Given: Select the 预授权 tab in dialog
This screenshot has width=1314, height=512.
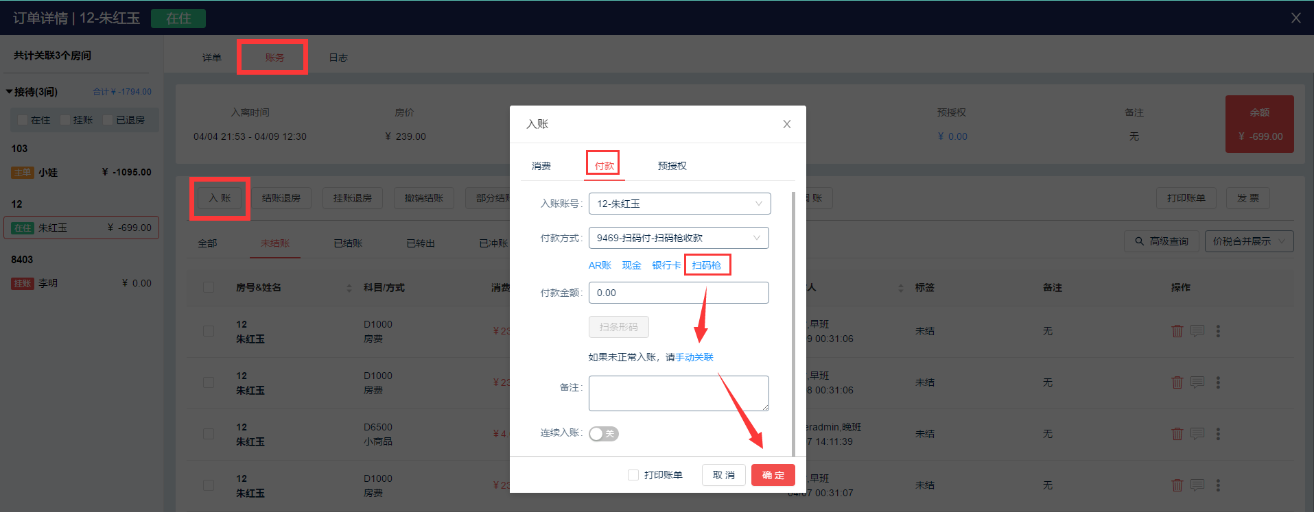Looking at the screenshot, I should [672, 166].
